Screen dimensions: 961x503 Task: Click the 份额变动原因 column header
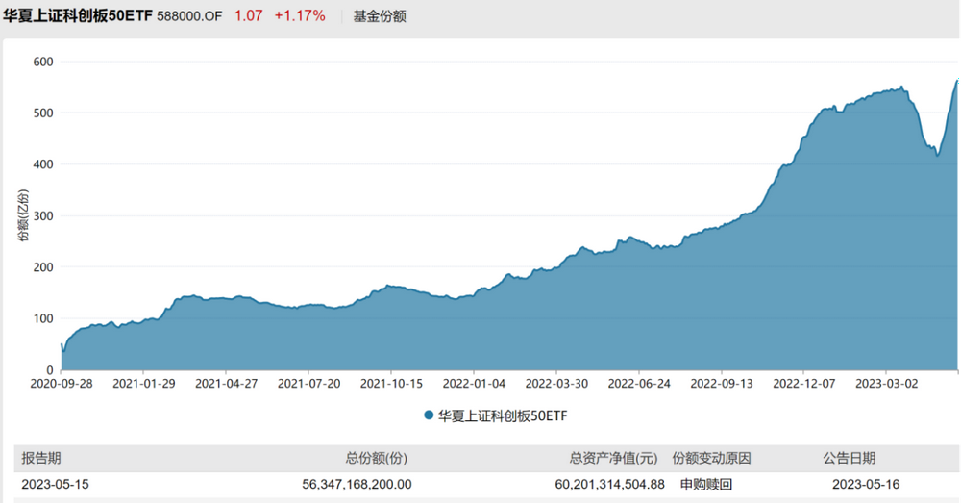tap(711, 459)
